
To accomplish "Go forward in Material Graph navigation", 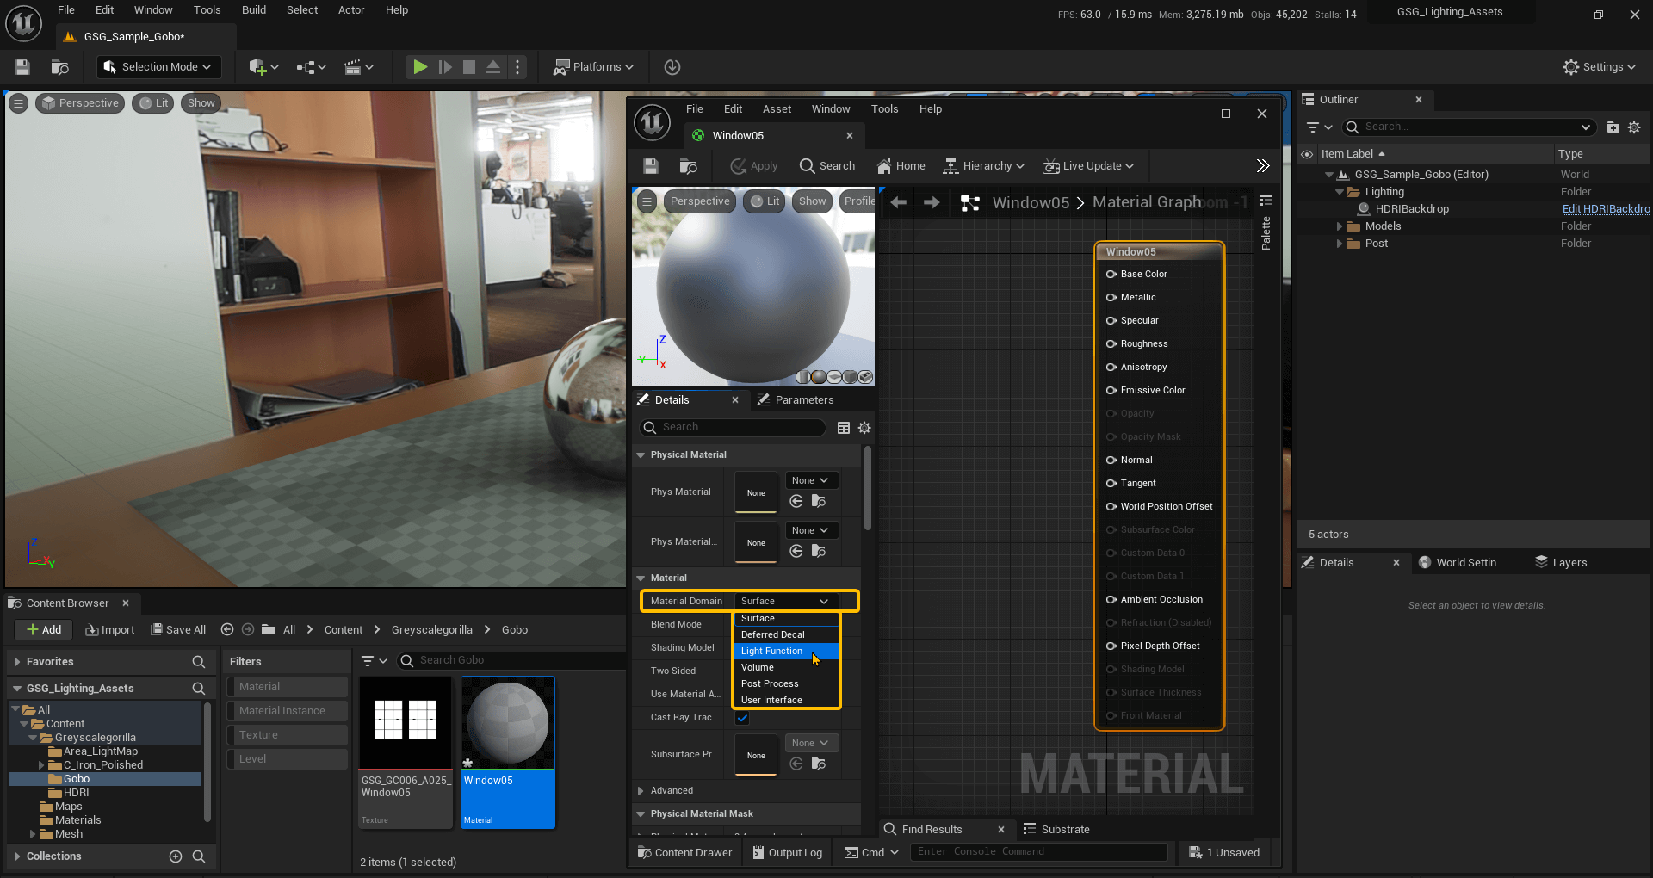I will pyautogui.click(x=932, y=202).
